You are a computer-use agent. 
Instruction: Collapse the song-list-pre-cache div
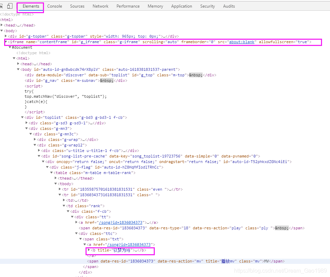coord(39,156)
